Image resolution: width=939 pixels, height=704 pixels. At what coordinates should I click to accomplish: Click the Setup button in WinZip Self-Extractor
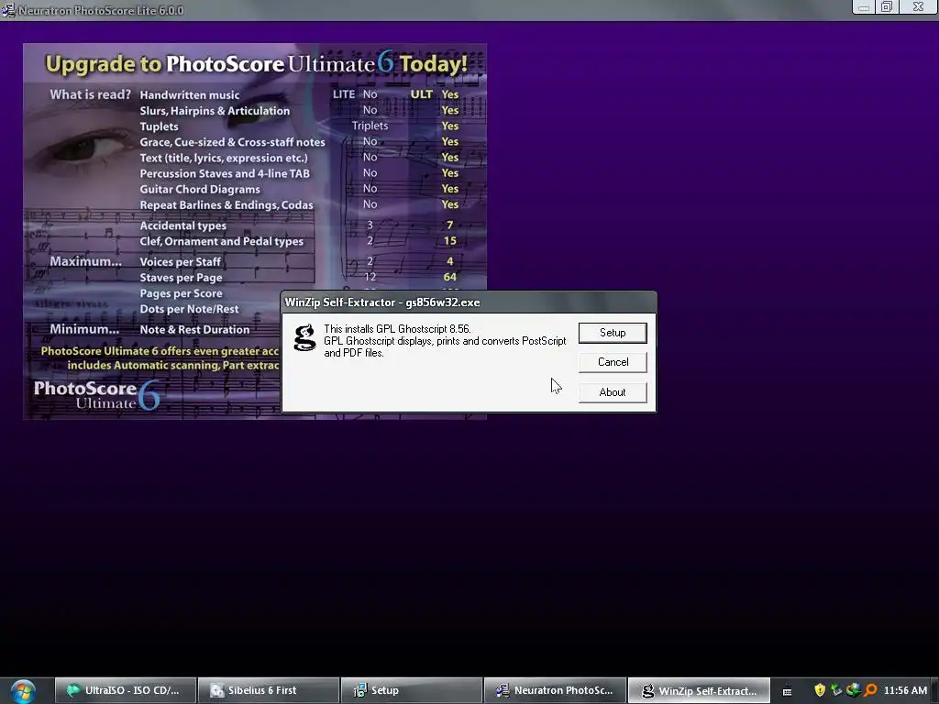[612, 333]
